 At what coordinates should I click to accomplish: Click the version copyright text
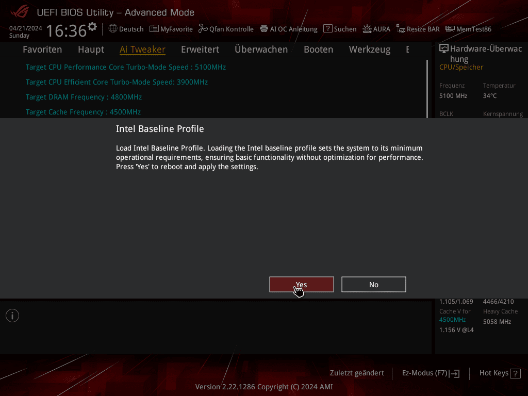click(x=264, y=387)
